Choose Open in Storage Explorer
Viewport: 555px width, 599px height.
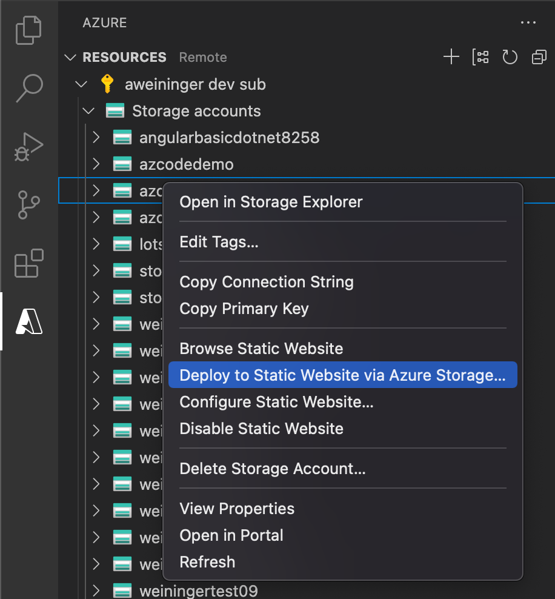click(x=343, y=202)
